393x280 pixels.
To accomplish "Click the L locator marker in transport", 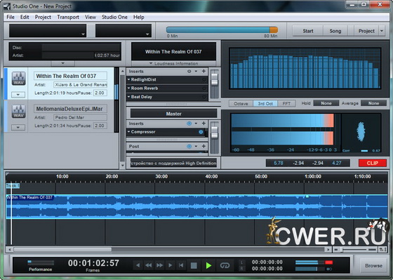I will [242, 262].
